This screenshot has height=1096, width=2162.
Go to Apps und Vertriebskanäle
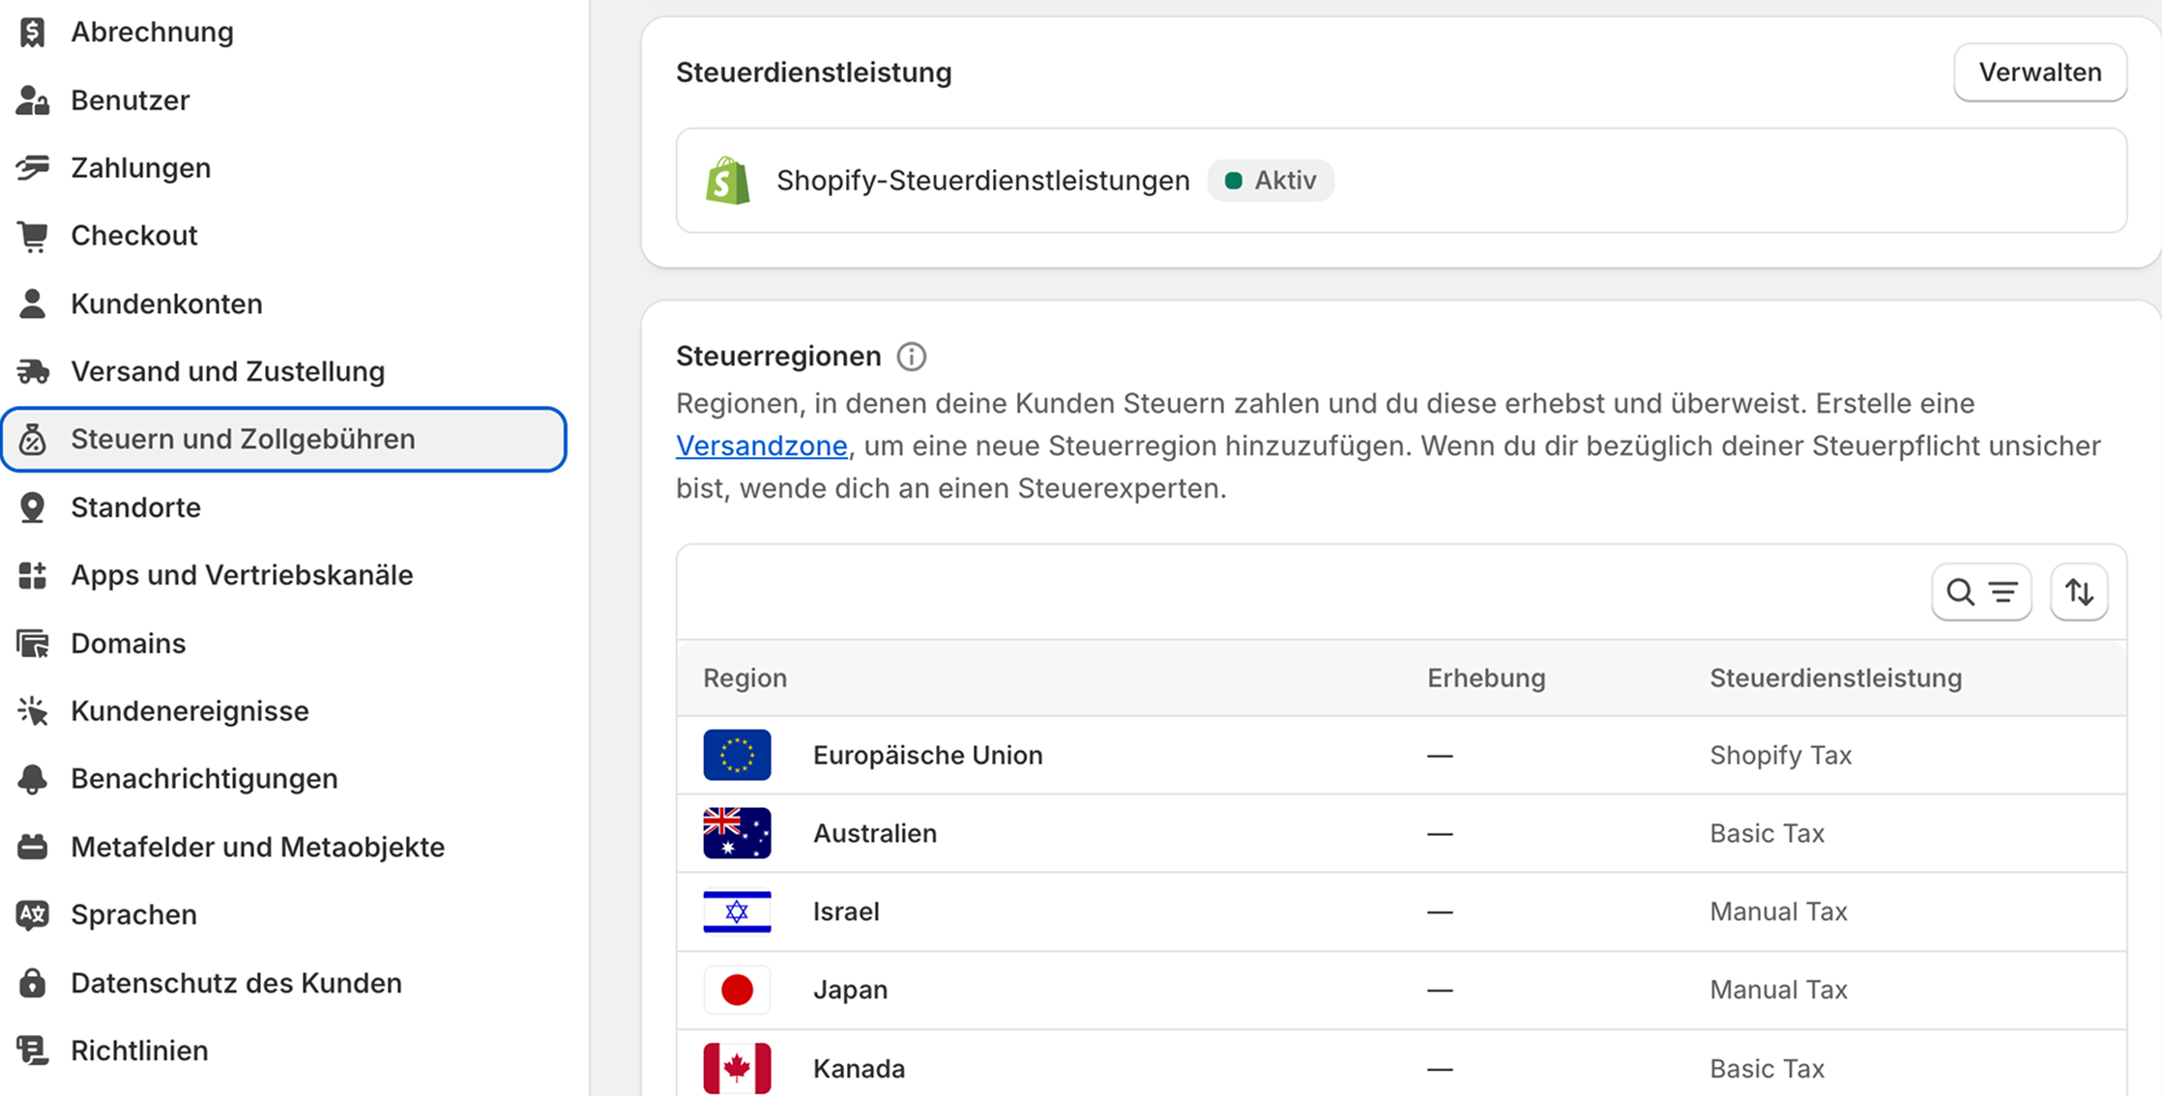(x=242, y=575)
